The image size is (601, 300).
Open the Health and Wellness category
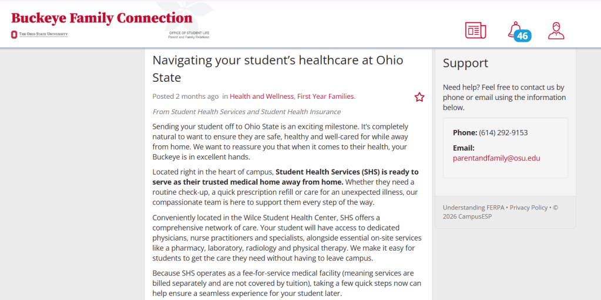(x=261, y=96)
